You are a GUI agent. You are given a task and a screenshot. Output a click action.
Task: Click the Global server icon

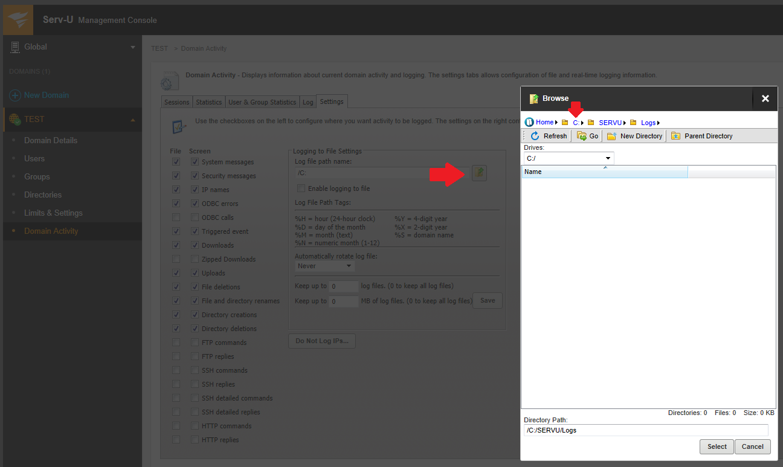pyautogui.click(x=14, y=47)
